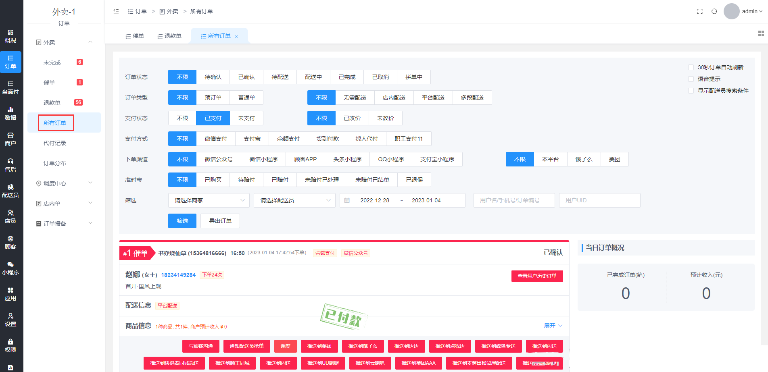The width and height of the screenshot is (768, 372).
Task: Select 饿了么 platform filter
Action: pyautogui.click(x=584, y=159)
